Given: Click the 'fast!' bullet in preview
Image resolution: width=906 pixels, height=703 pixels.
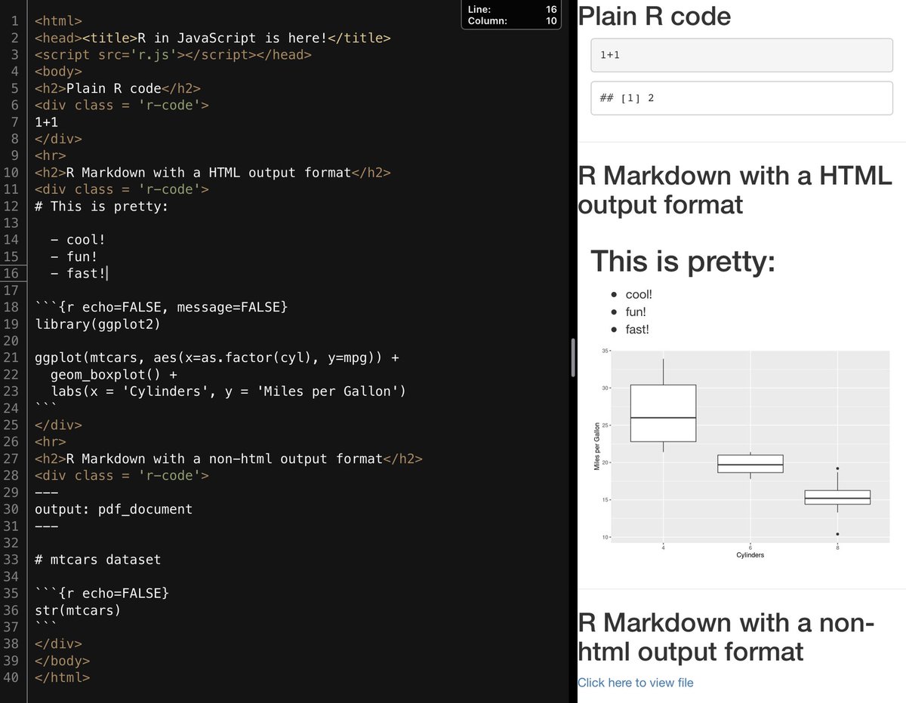Looking at the screenshot, I should (637, 329).
